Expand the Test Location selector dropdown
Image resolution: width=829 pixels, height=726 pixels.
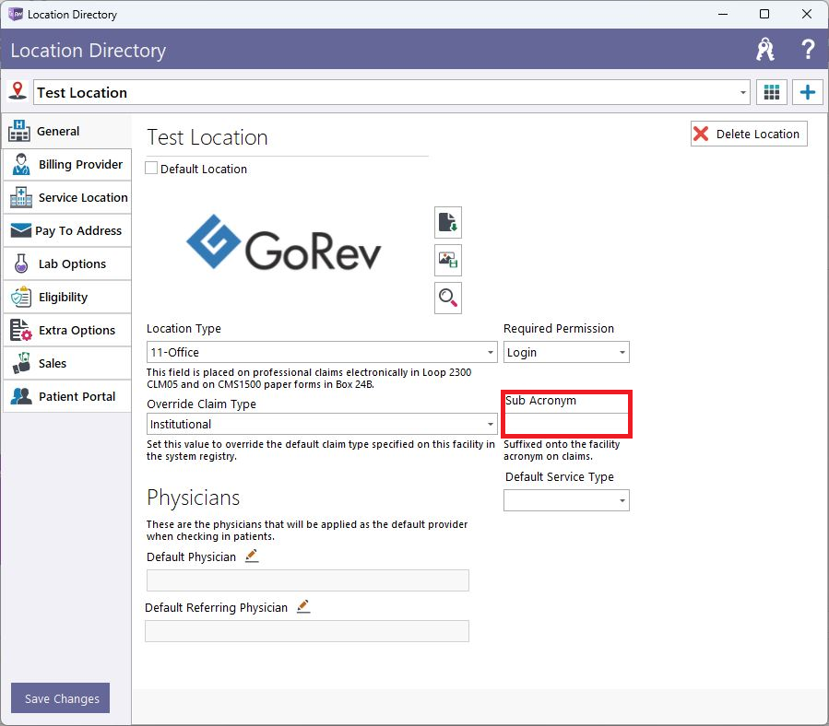click(743, 92)
